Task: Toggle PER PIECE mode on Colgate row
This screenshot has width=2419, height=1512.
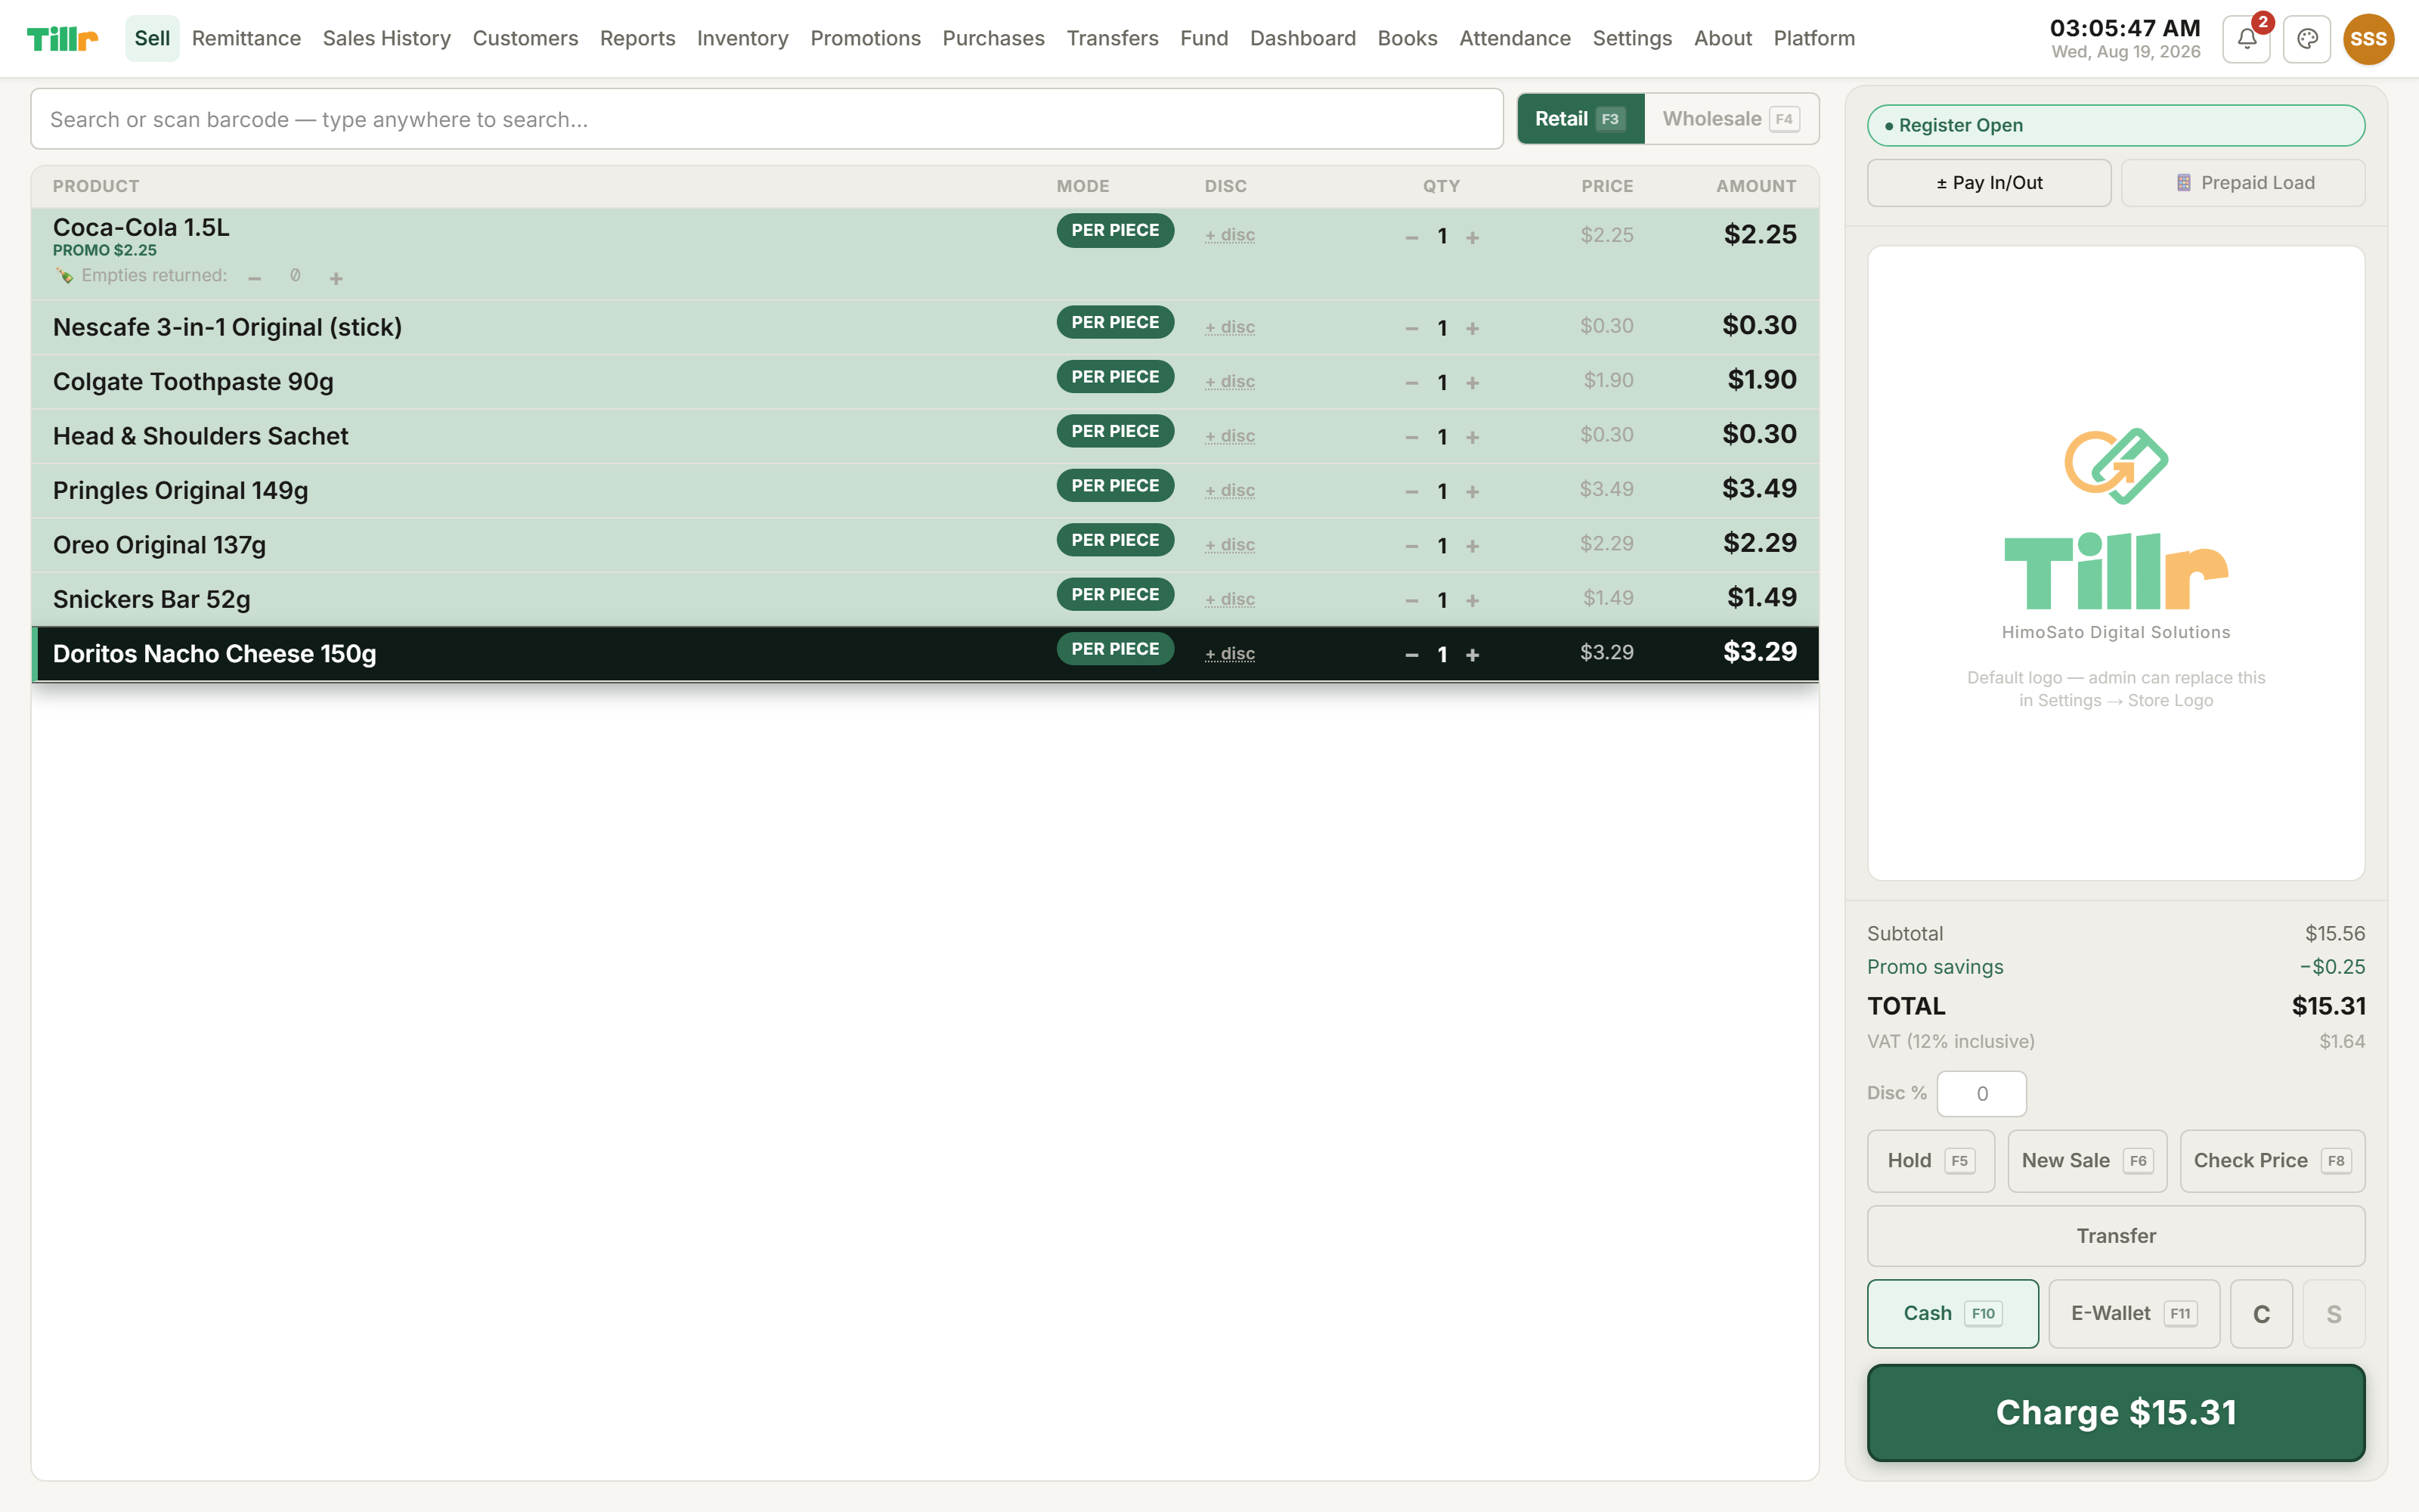Action: pyautogui.click(x=1114, y=377)
